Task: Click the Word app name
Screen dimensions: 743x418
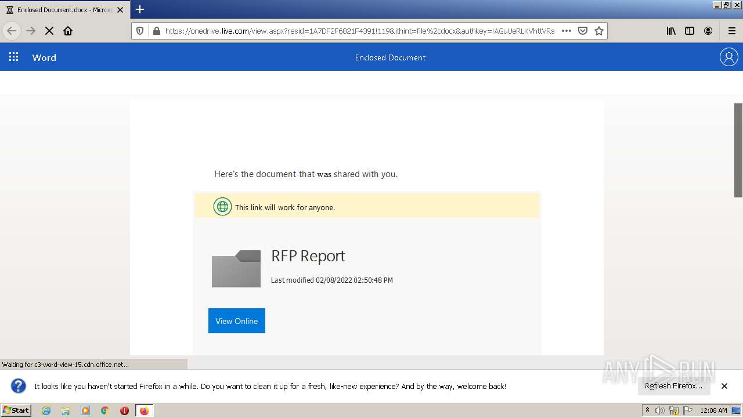Action: [44, 57]
